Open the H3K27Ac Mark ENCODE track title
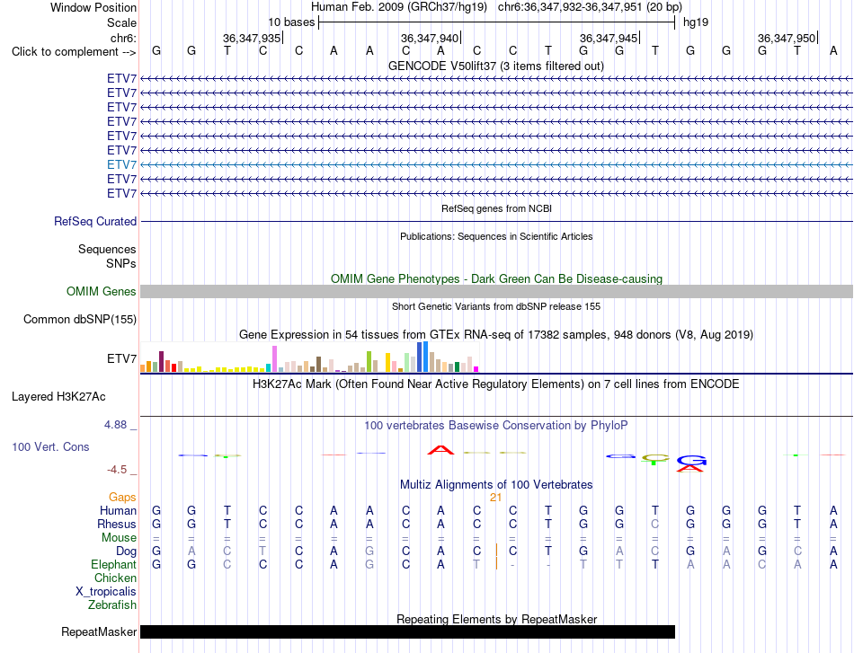The width and height of the screenshot is (854, 653). 495,384
